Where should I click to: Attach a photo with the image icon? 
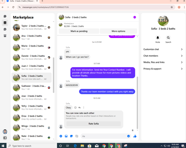click(66, 136)
